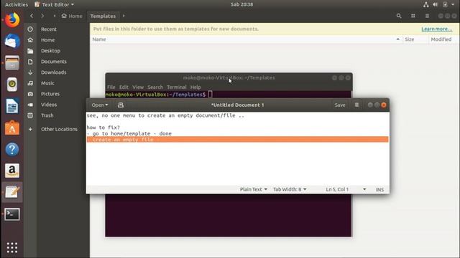Open the Files manager dock icon
Image resolution: width=460 pixels, height=258 pixels.
coord(12,62)
